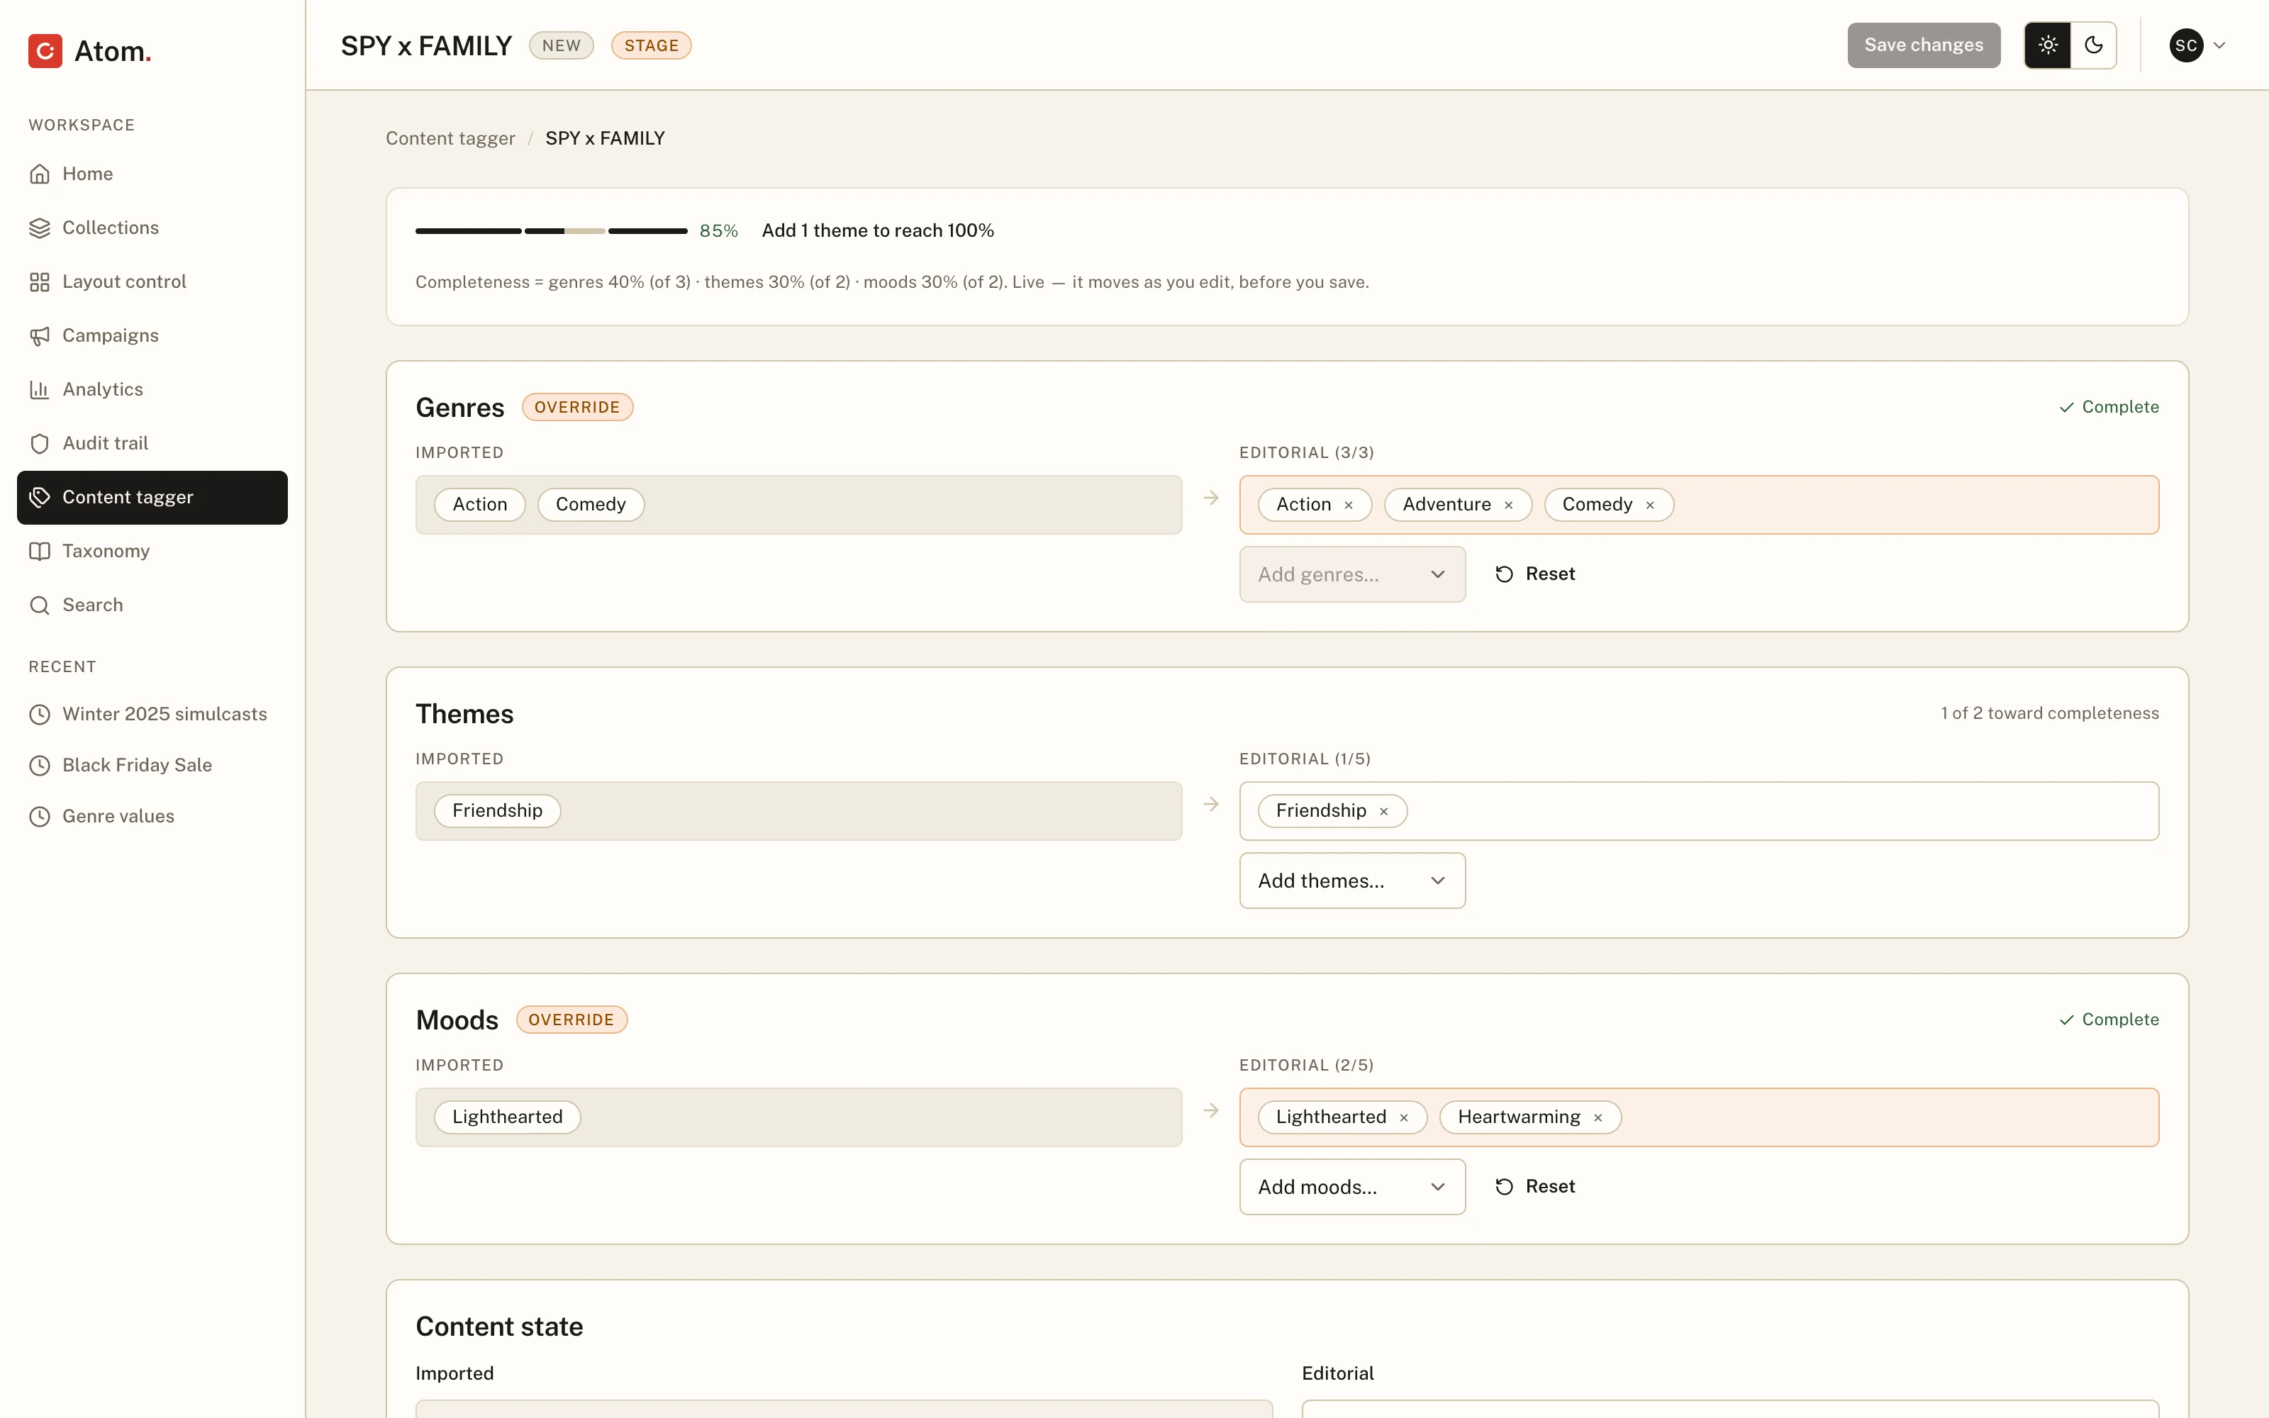This screenshot has width=2269, height=1418.
Task: Click clock icon beside Winter 2025 simulcasts
Action: (40, 715)
